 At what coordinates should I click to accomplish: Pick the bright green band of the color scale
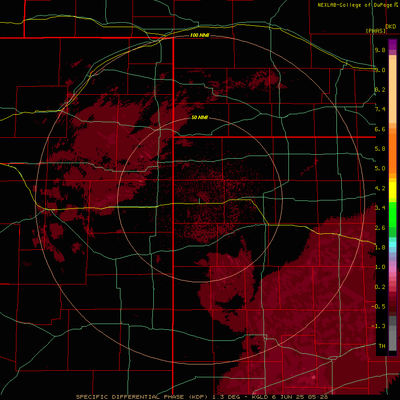click(x=392, y=214)
